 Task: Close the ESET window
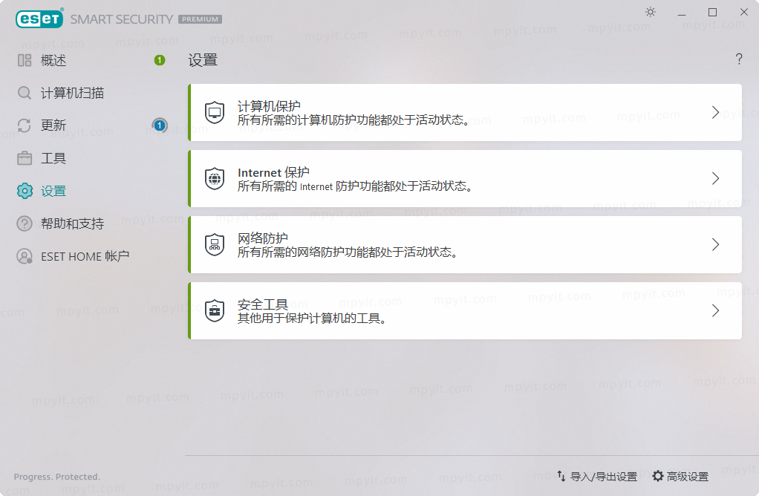pyautogui.click(x=744, y=12)
